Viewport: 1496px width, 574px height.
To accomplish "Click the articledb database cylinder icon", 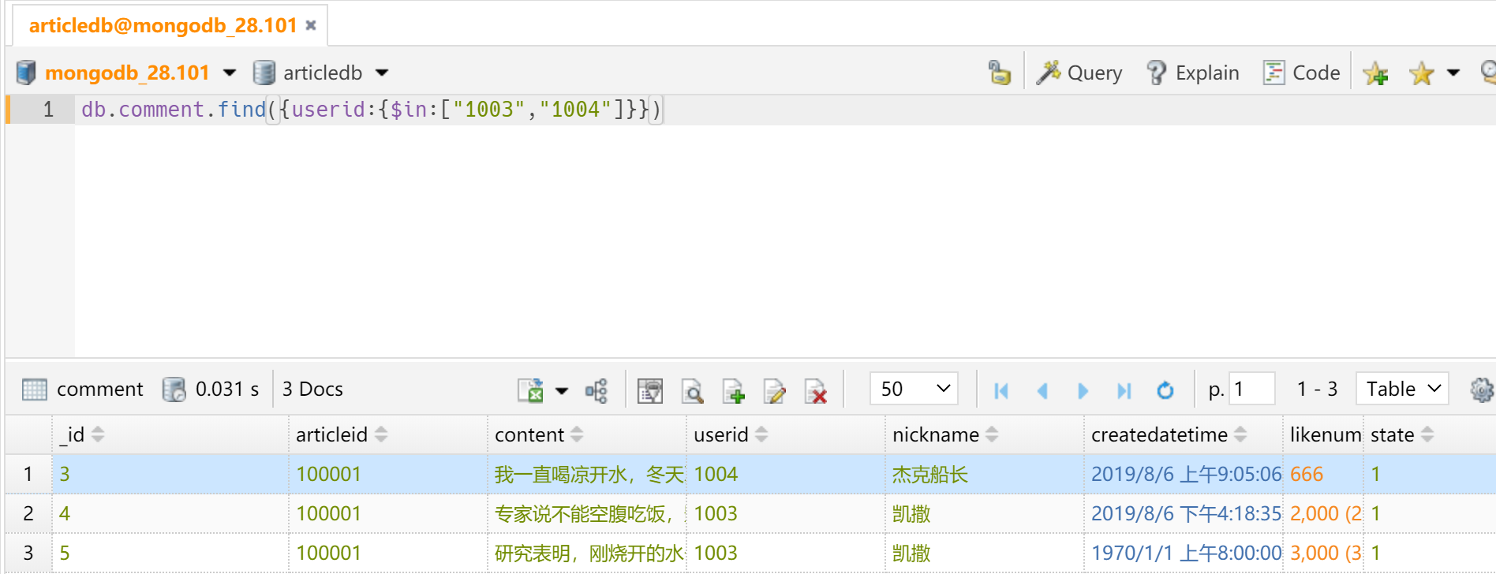I will coord(264,73).
